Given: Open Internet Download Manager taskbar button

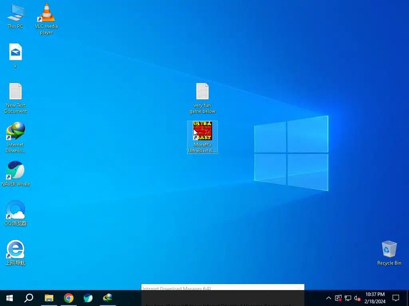Looking at the screenshot, I should point(108,298).
